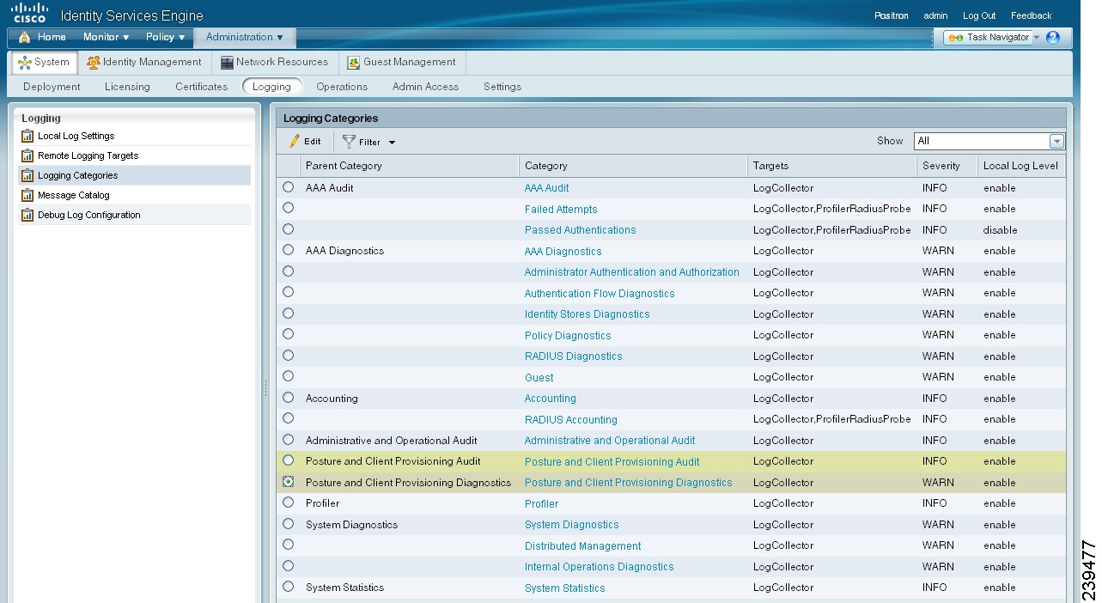The width and height of the screenshot is (1102, 603).
Task: Open the Authentication Flow Diagnostics category link
Action: click(600, 293)
